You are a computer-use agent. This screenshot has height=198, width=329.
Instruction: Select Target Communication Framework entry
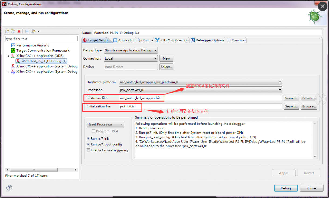click(43, 50)
